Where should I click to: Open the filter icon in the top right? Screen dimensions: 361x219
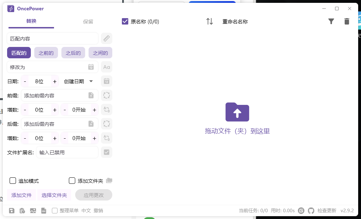(331, 21)
